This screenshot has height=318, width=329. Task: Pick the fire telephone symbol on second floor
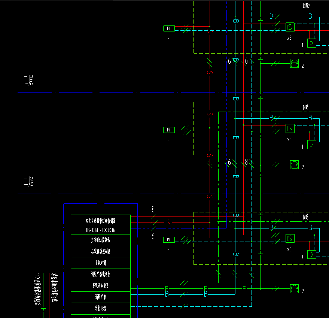pyautogui.click(x=294, y=165)
